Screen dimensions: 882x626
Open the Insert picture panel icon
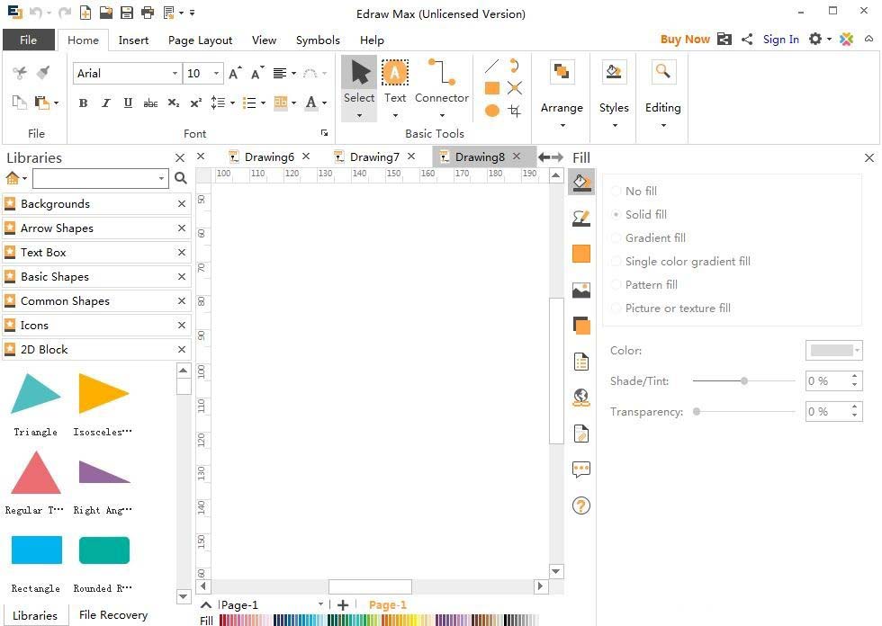pos(581,290)
